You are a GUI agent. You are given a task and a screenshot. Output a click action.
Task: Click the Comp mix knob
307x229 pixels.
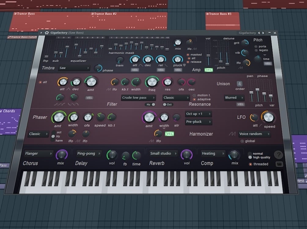(x=234, y=155)
